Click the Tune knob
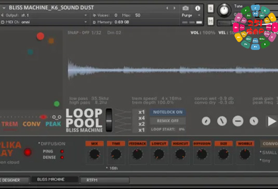278x189 pixels. click(x=224, y=10)
